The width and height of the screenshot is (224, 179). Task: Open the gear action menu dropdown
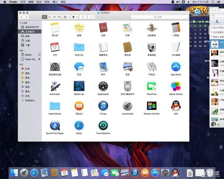(x=74, y=17)
